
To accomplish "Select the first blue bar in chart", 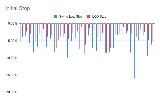I will [21, 33].
